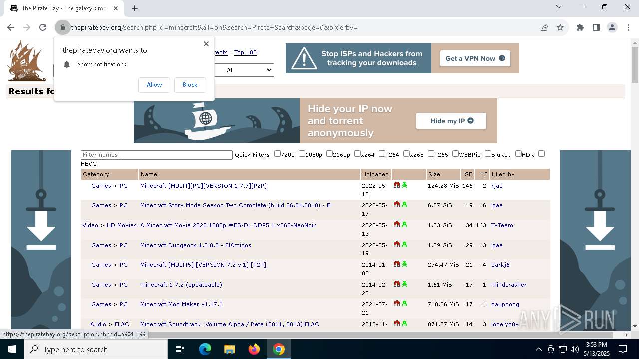Sort results by SE seeders column
The width and height of the screenshot is (639, 359).
468,174
